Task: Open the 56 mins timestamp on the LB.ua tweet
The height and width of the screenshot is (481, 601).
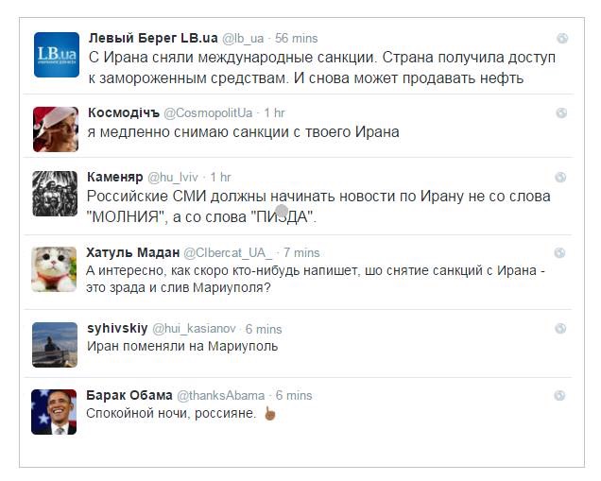Action: coord(297,39)
